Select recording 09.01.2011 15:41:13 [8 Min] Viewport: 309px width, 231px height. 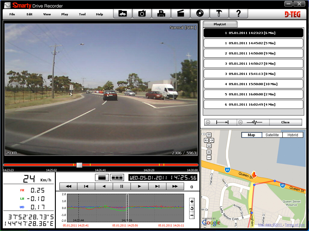click(253, 74)
